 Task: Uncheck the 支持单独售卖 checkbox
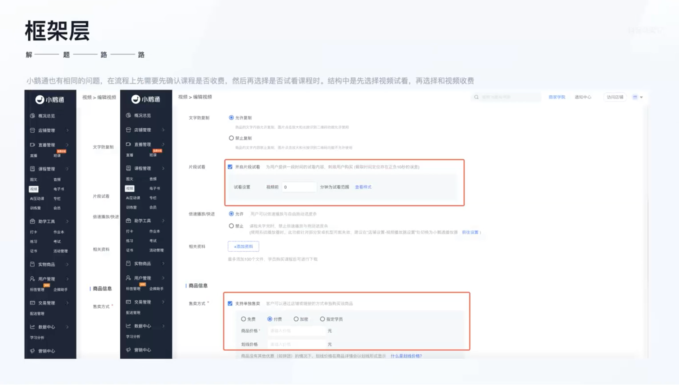click(x=230, y=303)
